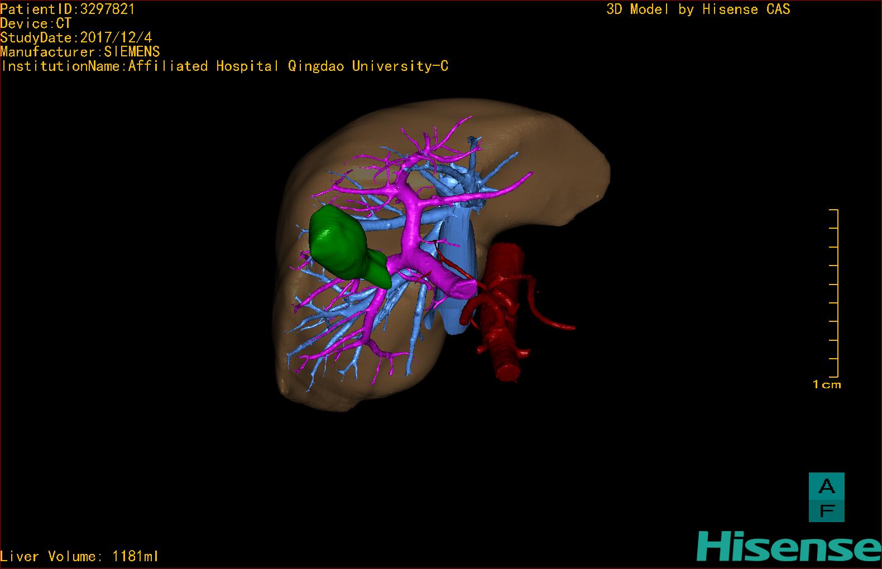
Task: Click the vertical scale ruler
Action: coord(834,293)
